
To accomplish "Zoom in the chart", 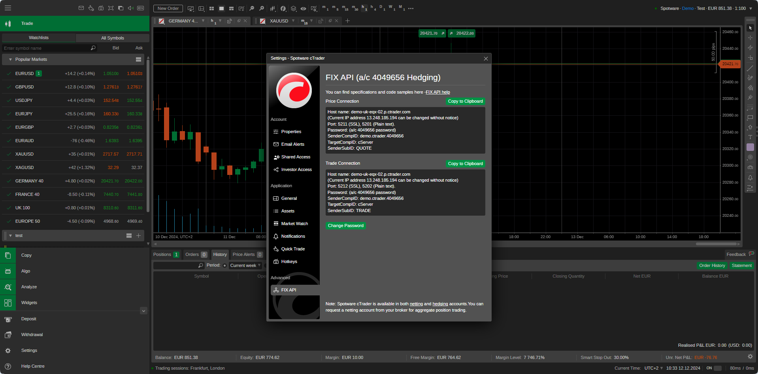I will tap(262, 8).
